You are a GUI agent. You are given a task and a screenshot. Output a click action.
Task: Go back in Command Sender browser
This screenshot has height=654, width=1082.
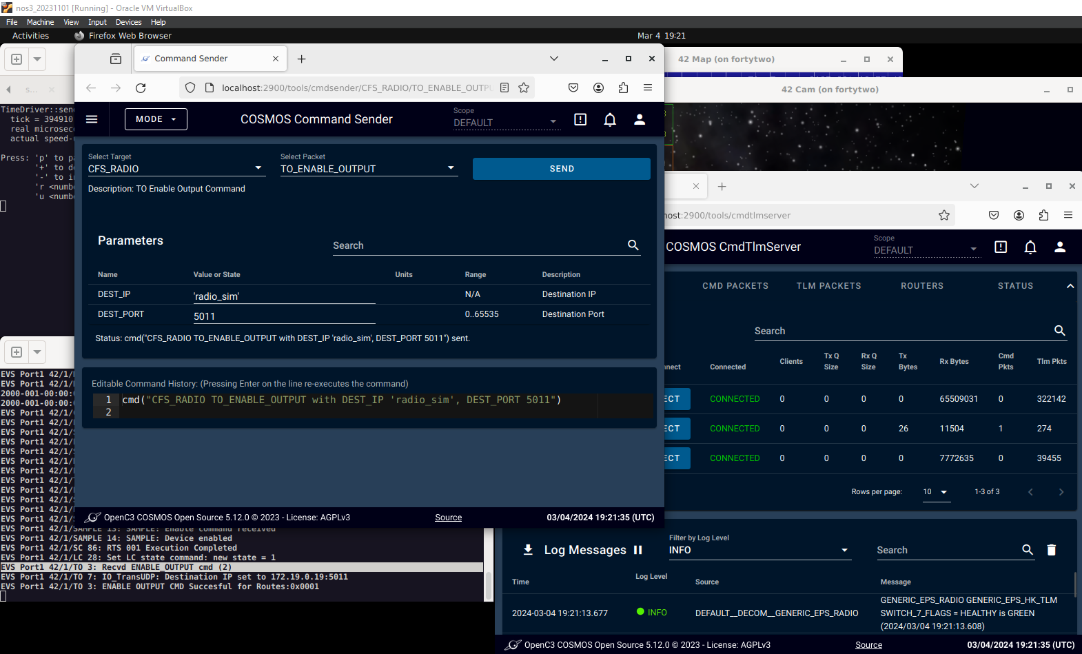(91, 88)
